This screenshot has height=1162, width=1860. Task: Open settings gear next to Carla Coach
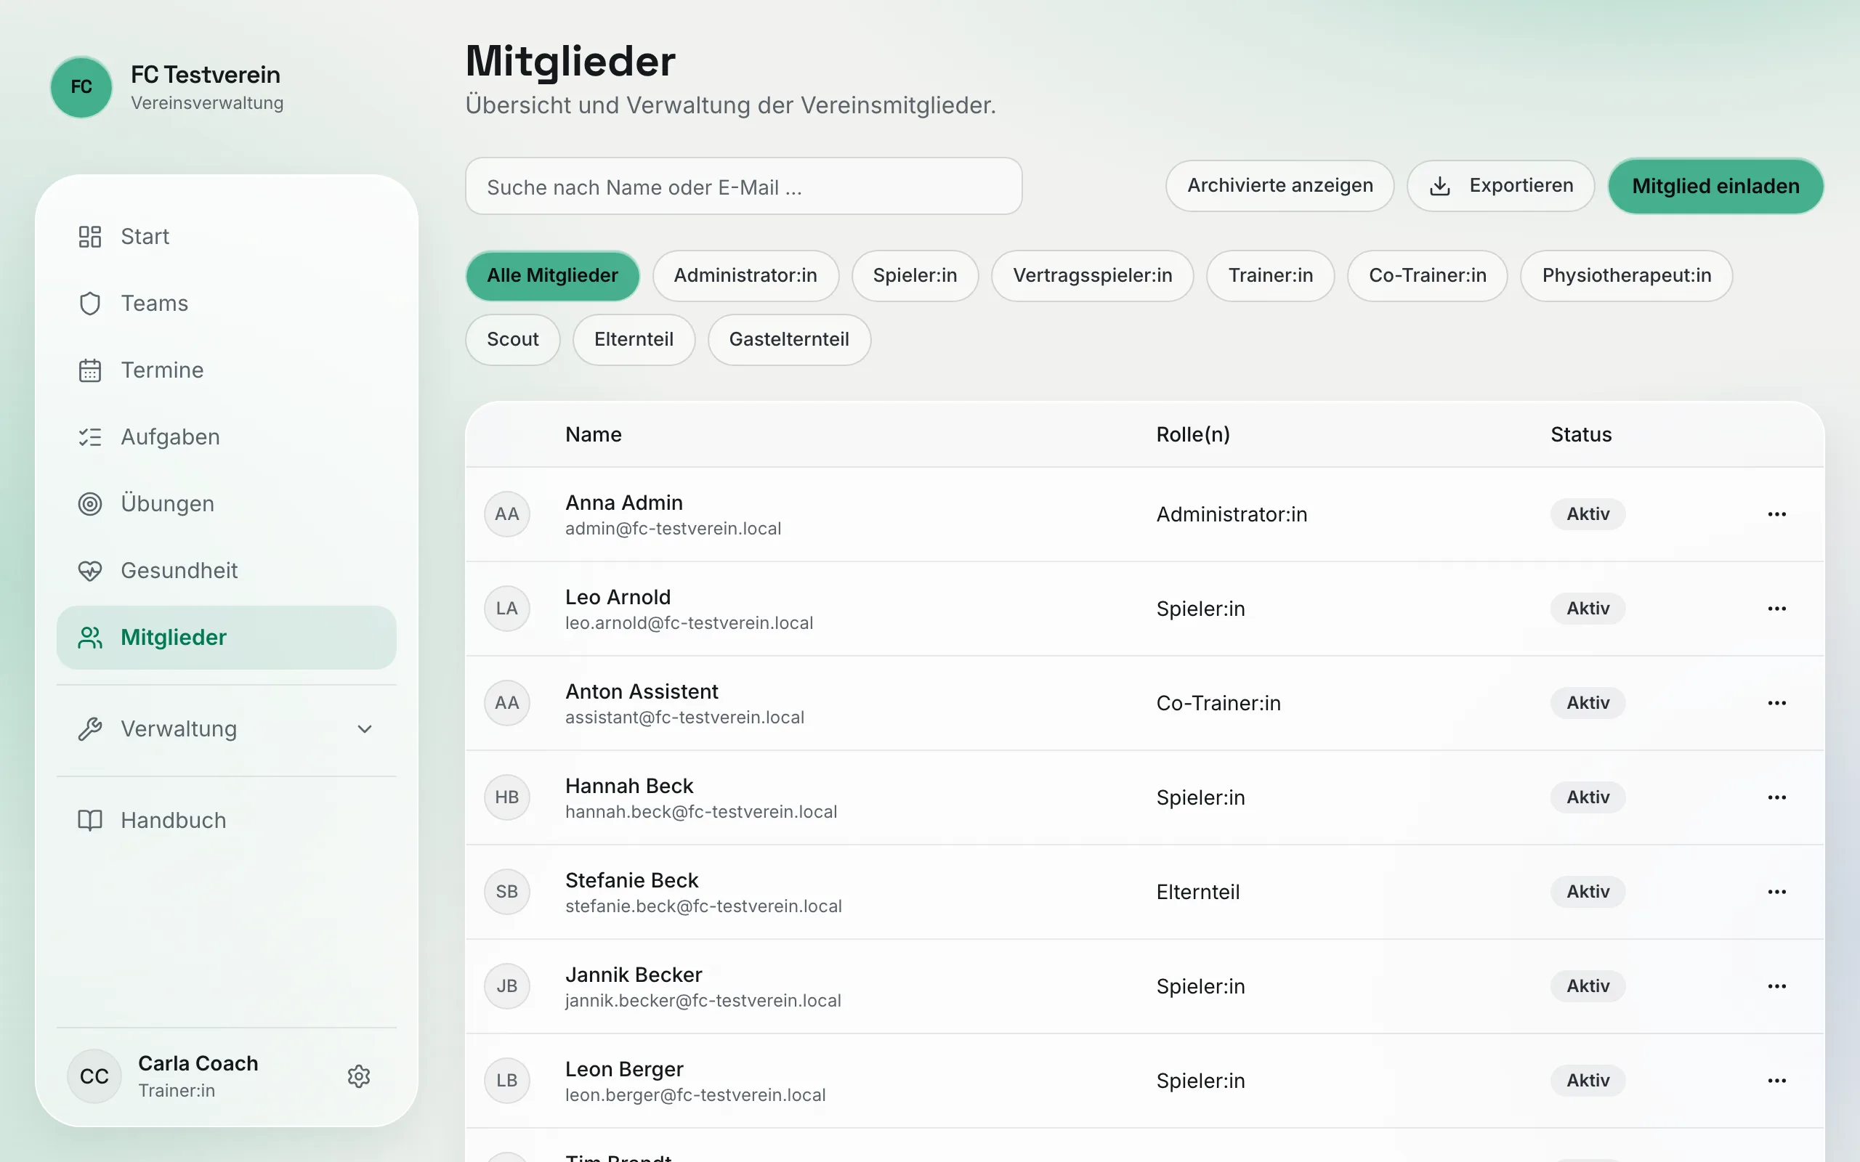coord(359,1077)
